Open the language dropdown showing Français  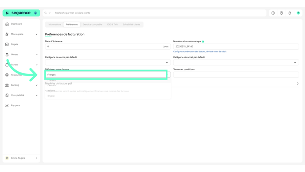108,75
